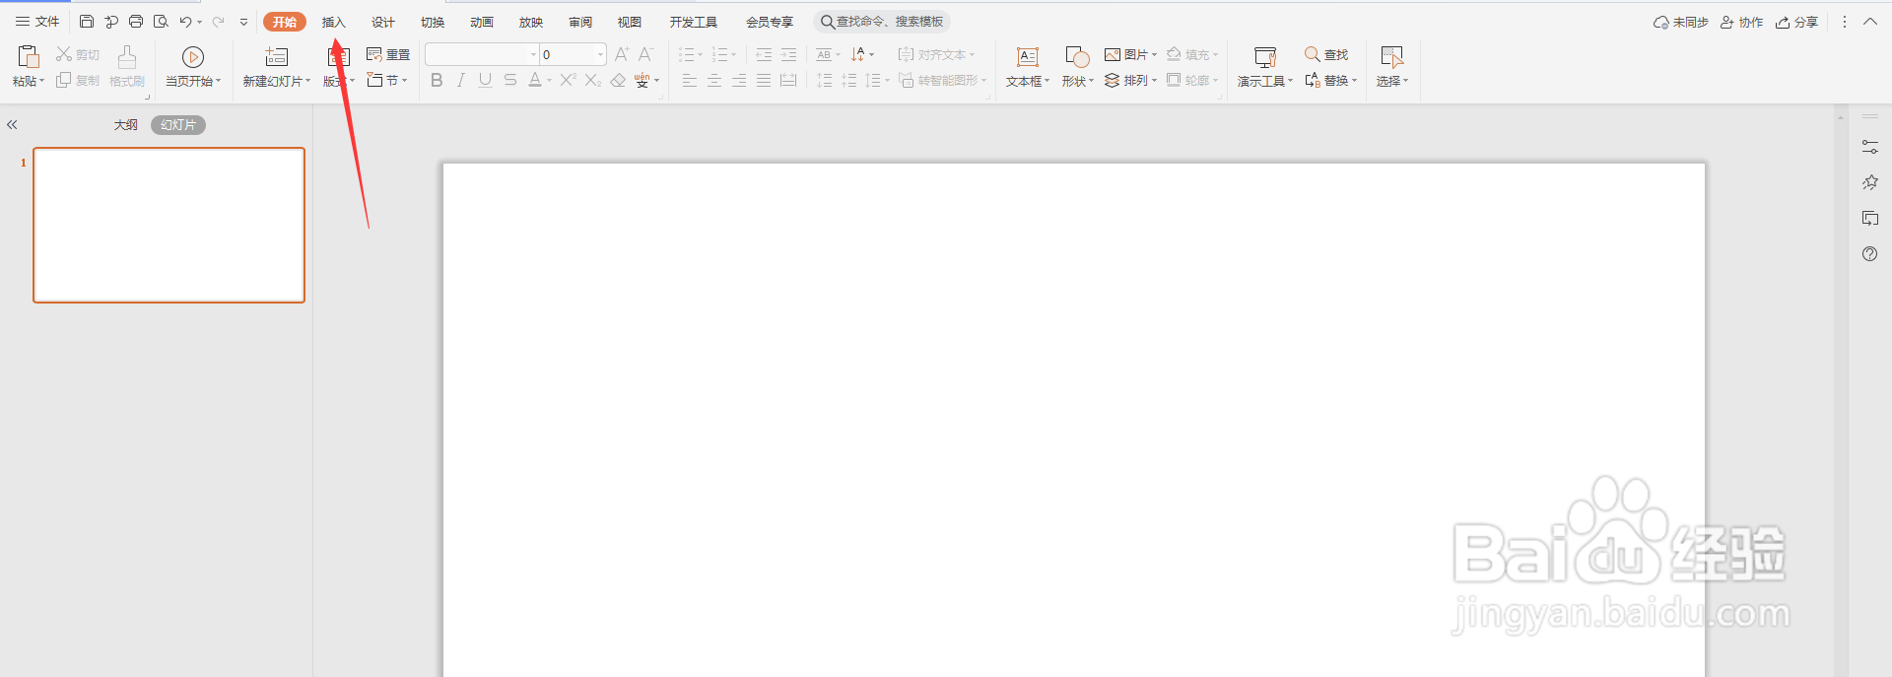Expand the Arrange (排列) dropdown
Image resolution: width=1892 pixels, height=677 pixels.
(x=1154, y=80)
